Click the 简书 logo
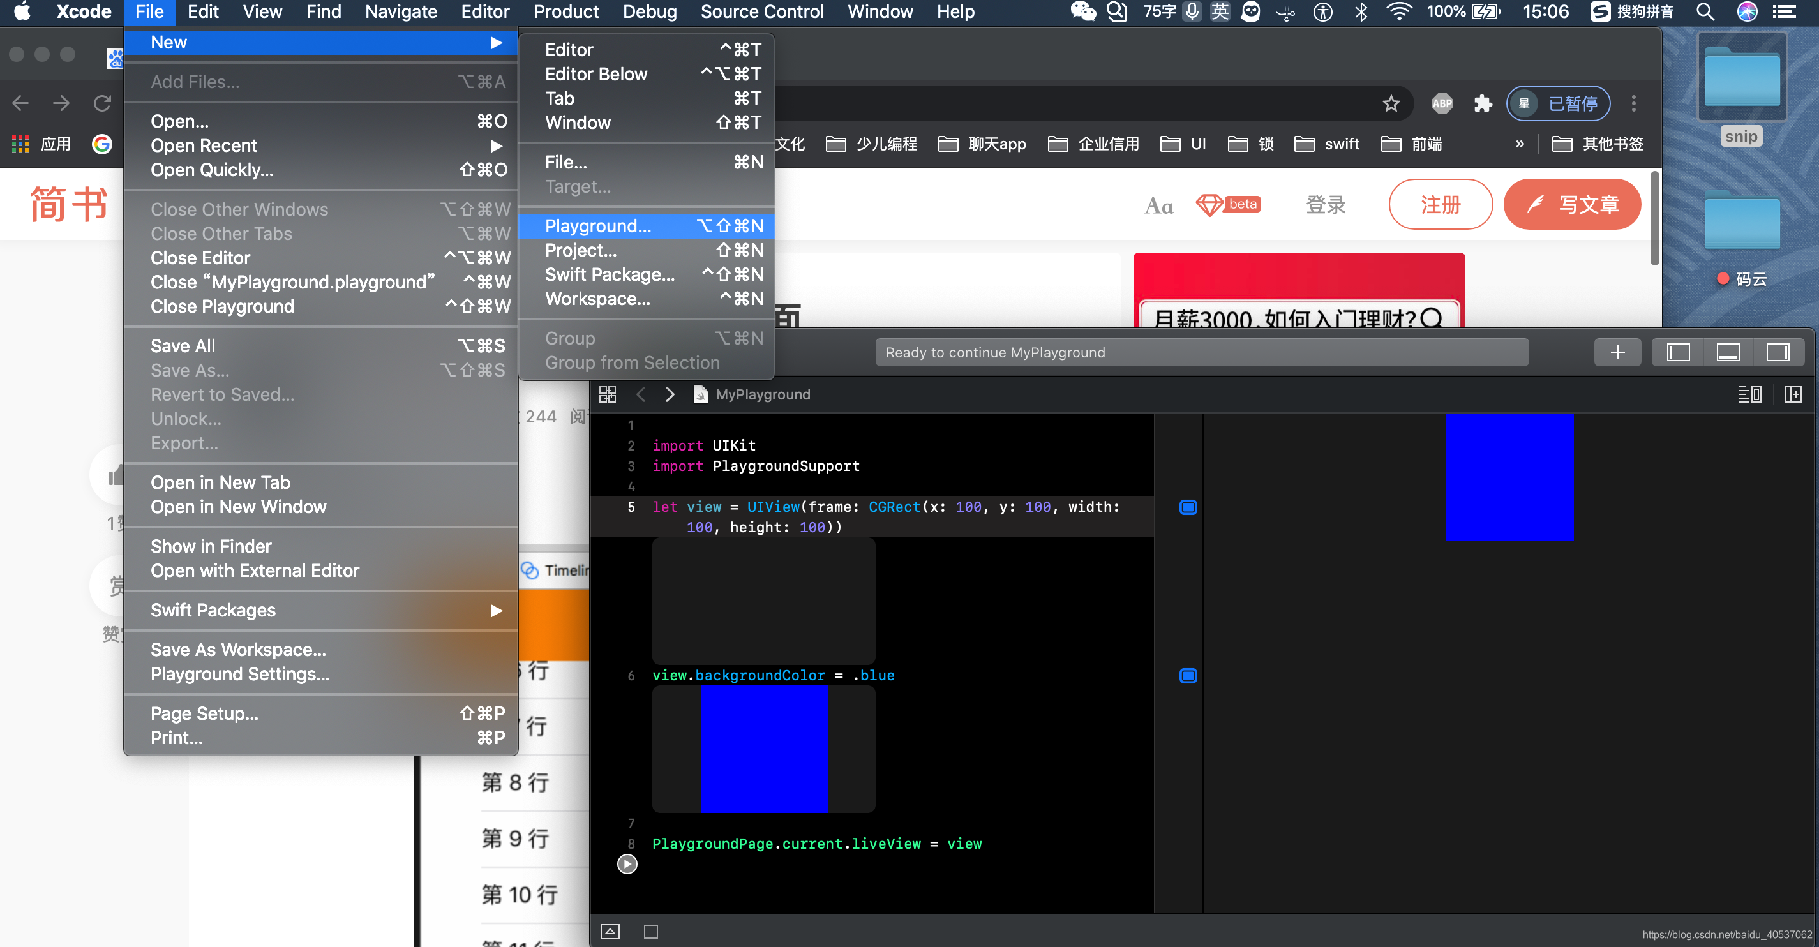The image size is (1819, 947). click(68, 205)
